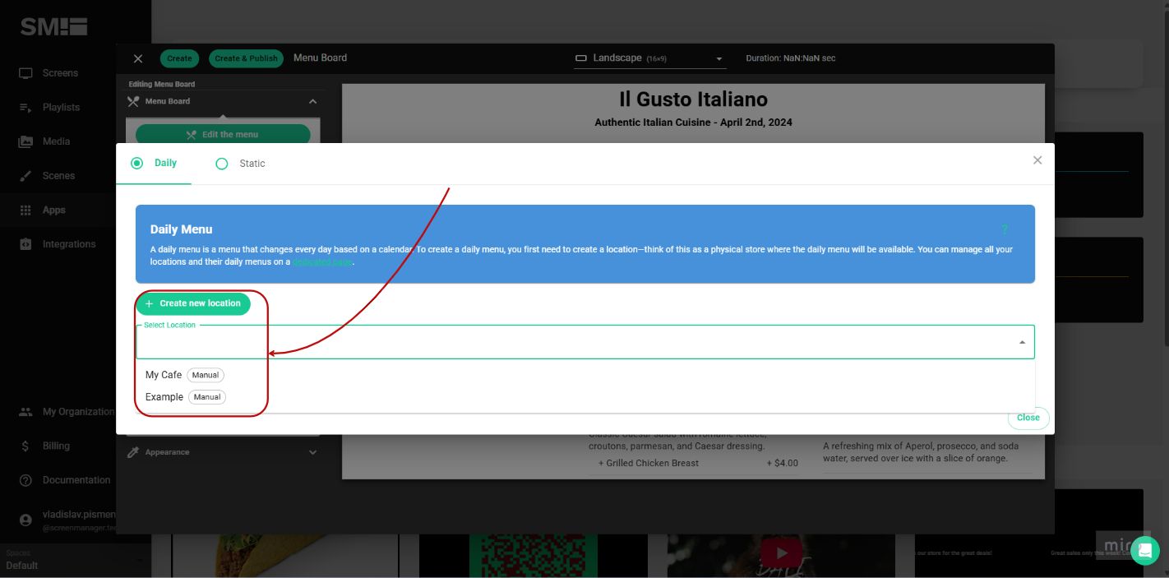This screenshot has width=1169, height=578.
Task: Click the Manual tag next to Example
Action: coord(207,397)
